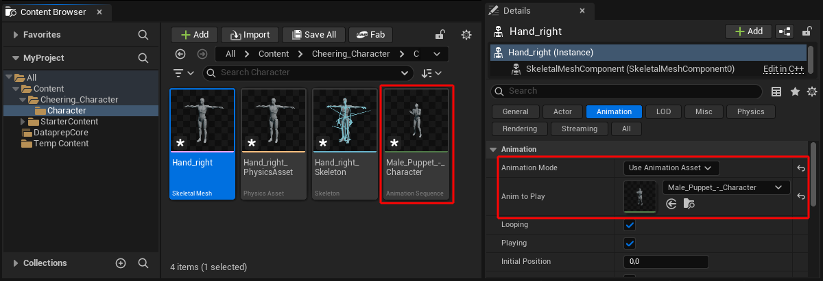Screen dimensions: 823x281
Task: Use selected asset from Content Browser arrow
Action: [671, 203]
